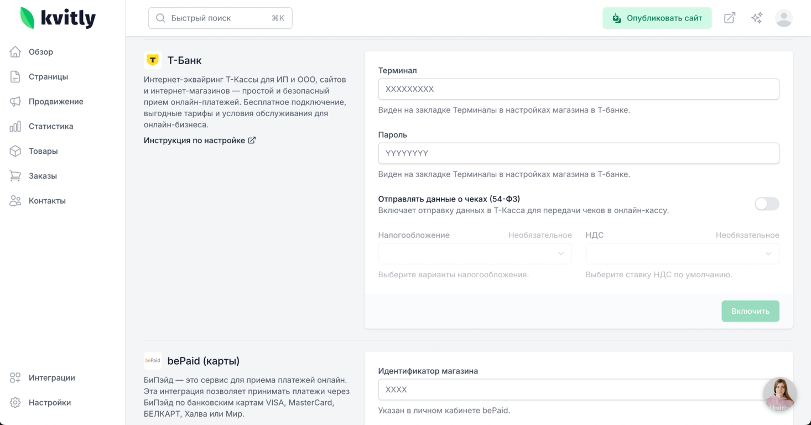Click the Т-Банк section heading
The width and height of the screenshot is (811, 425).
click(185, 60)
